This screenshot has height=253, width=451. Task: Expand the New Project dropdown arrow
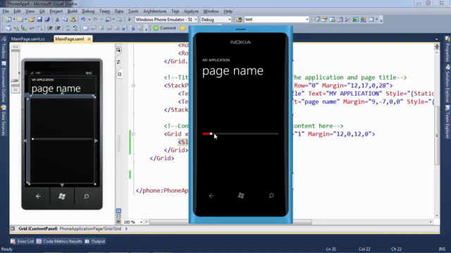(13, 20)
